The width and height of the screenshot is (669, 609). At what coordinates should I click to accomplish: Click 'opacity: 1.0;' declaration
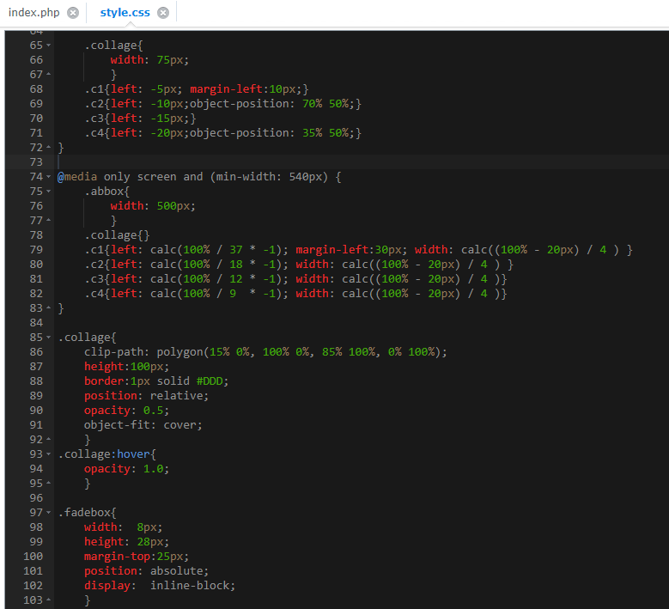click(x=126, y=469)
